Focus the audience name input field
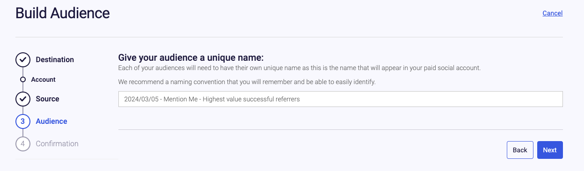584x171 pixels. tap(341, 99)
